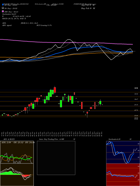The height and width of the screenshot is (186, 140).
Task: Click the 'Day Vol: 0 M' label
Action: [x=88, y=8]
